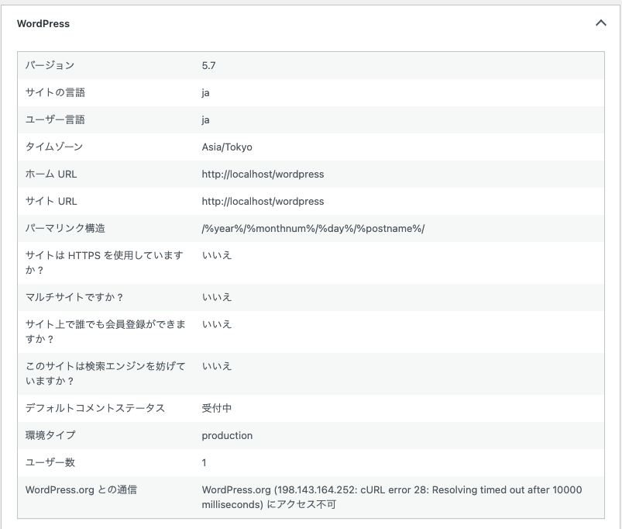Click the ja value beside ユーザー言語

(205, 120)
